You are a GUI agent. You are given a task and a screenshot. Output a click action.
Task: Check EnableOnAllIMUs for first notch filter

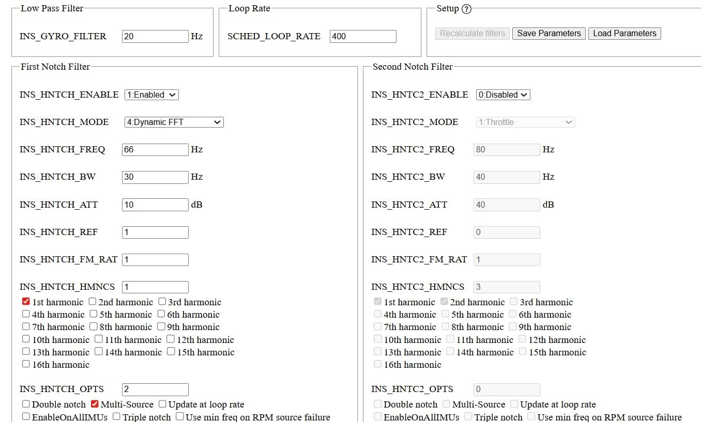click(x=26, y=416)
